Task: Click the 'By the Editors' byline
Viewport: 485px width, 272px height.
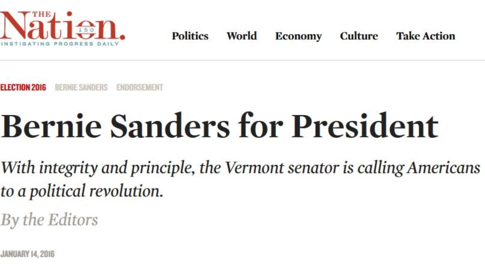Action: pyautogui.click(x=49, y=219)
